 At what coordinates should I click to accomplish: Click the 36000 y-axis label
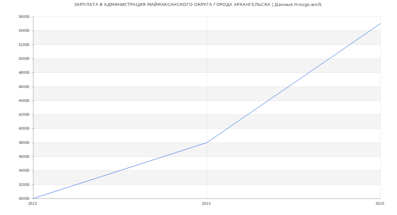click(24, 157)
